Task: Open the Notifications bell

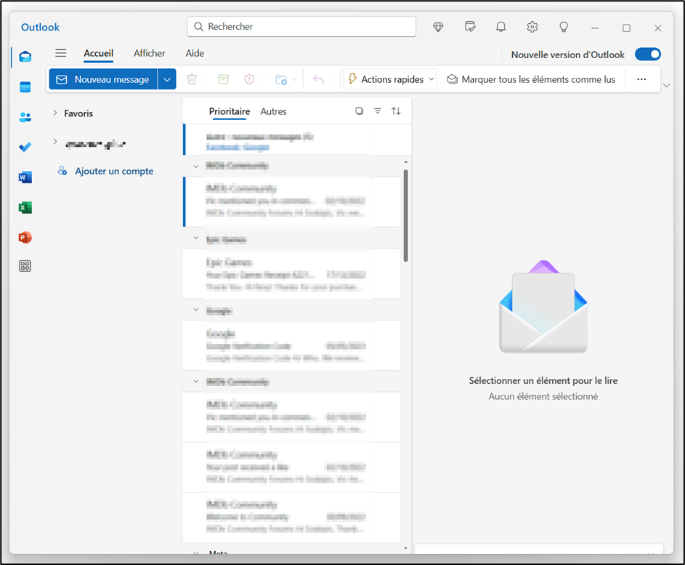Action: point(500,26)
